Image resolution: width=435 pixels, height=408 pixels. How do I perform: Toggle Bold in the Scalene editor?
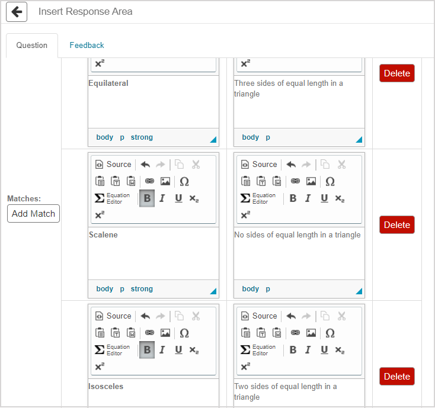(147, 198)
